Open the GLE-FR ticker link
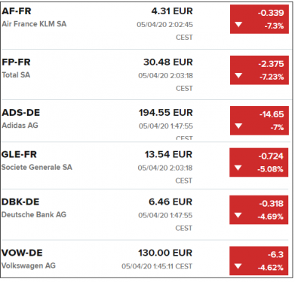Screen dimensions: 295x282 19,154
